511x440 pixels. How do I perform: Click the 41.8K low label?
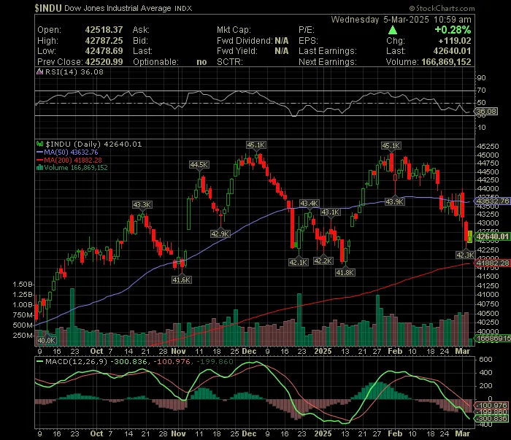[345, 273]
